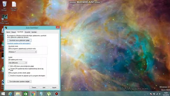Enable OneDrive files checkbox
This screenshot has height=96, width=170.
tap(9, 76)
